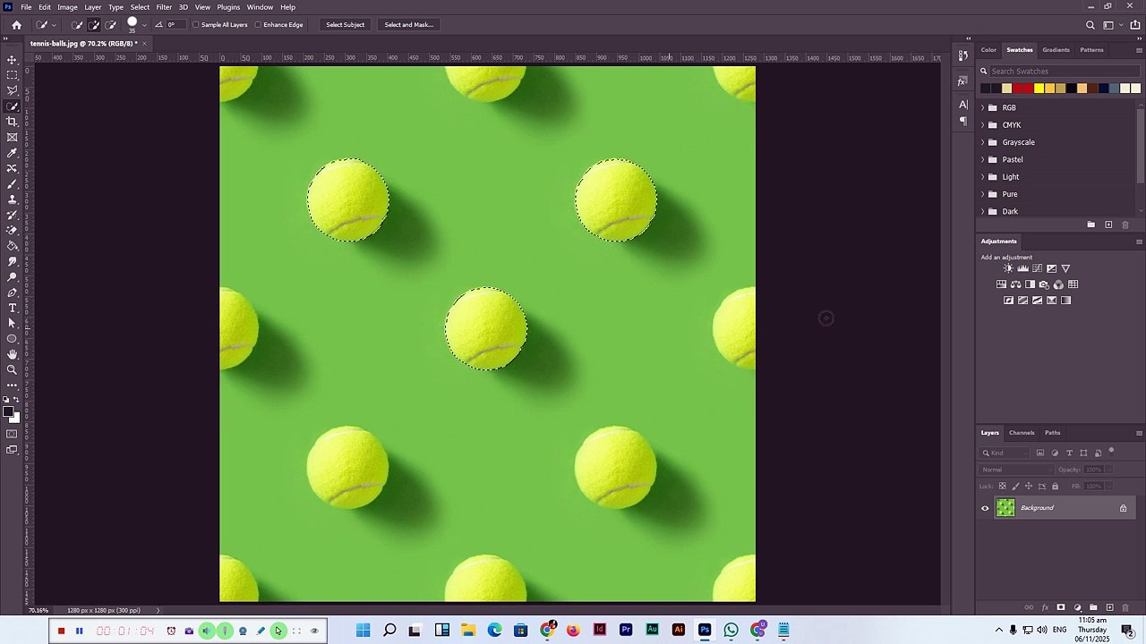Screen dimensions: 1146x644
Task: Select the Eyedropper tool
Action: pyautogui.click(x=13, y=153)
